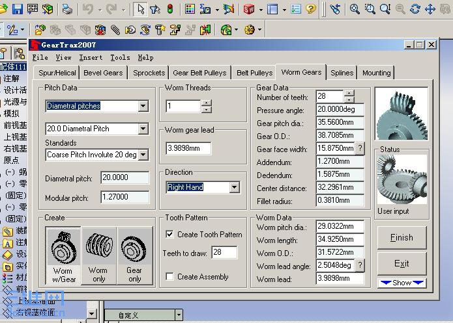Image resolution: width=453 pixels, height=323 pixels.
Task: Select 前视基 plane in feature tree
Action: tap(15, 125)
